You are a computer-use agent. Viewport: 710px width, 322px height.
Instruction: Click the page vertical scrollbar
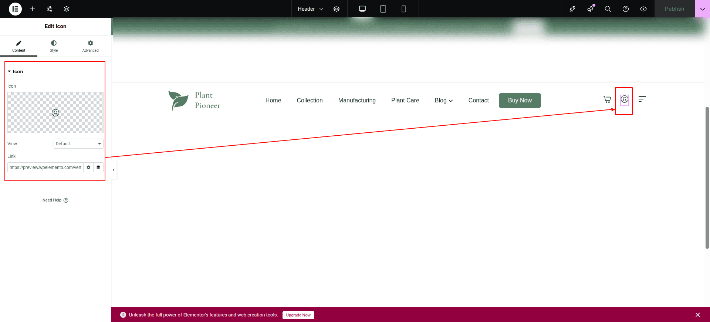707,177
